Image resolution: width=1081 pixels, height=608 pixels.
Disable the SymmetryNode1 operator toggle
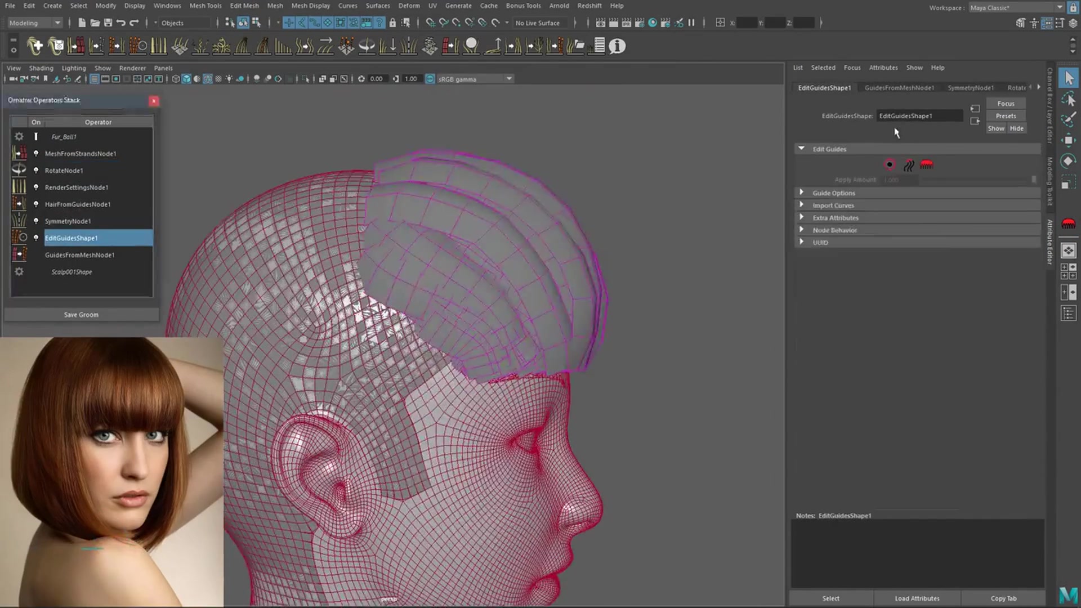tap(35, 221)
